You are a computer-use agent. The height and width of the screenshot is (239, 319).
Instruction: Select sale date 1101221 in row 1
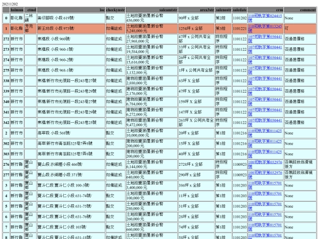tap(240, 28)
